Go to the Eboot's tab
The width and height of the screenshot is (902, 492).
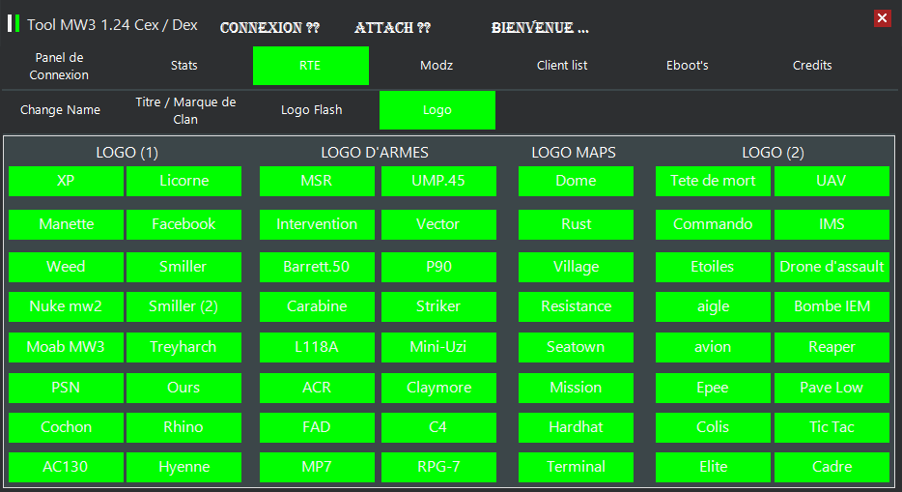point(688,66)
